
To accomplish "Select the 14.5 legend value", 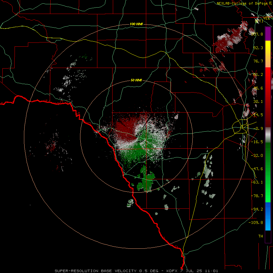I will [x=258, y=115].
